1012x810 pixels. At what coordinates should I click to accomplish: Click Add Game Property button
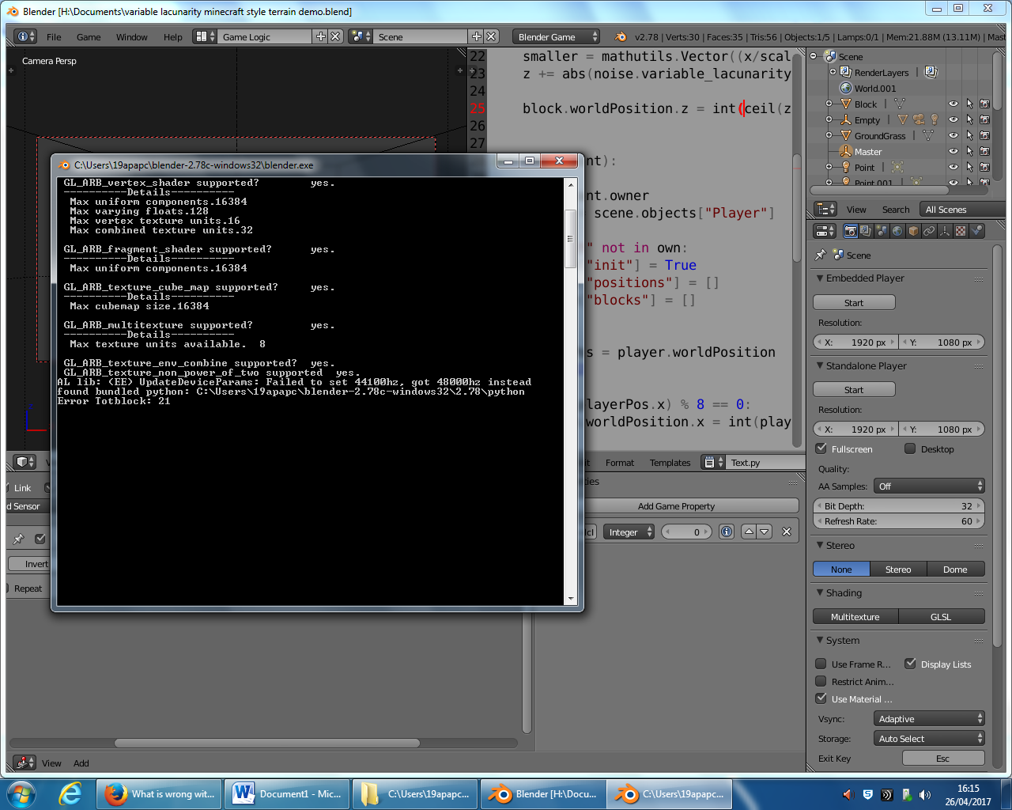point(676,505)
